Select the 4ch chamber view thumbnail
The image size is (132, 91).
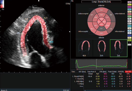point(84,48)
